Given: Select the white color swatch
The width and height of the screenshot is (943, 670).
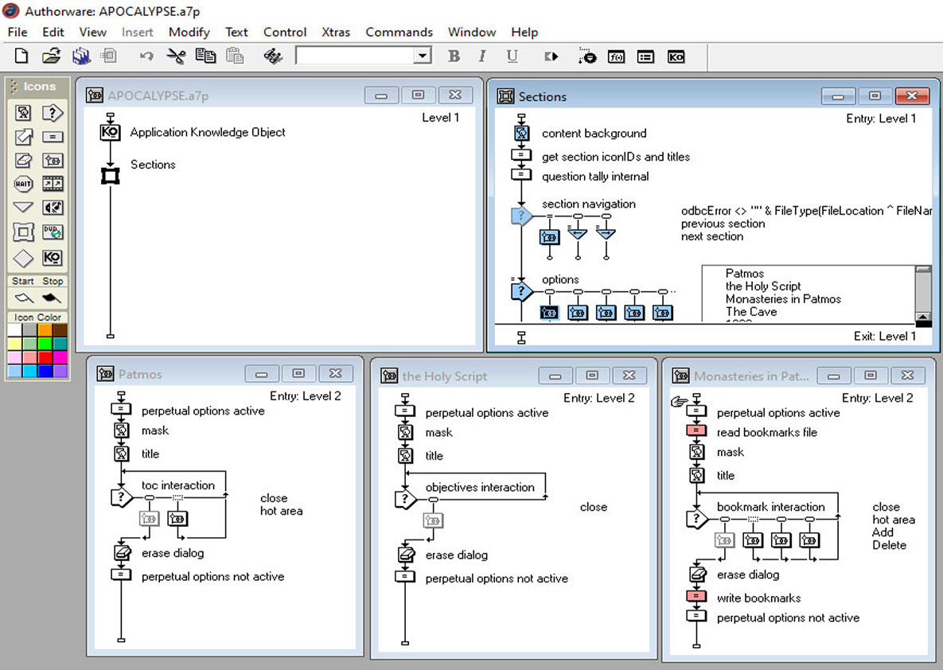Looking at the screenshot, I should 14,329.
